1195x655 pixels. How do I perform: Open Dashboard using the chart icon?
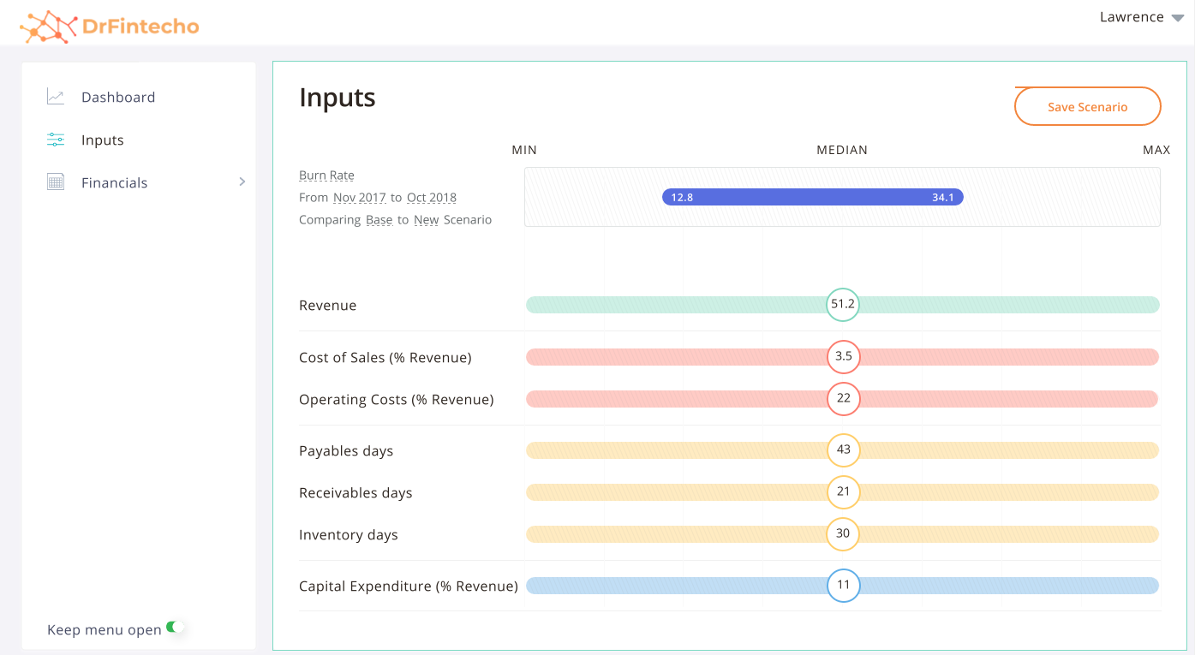pyautogui.click(x=55, y=96)
